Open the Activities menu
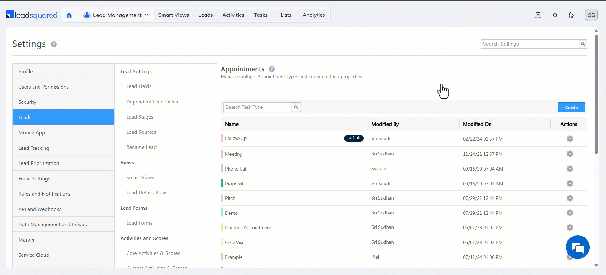Viewport: 606px width, 275px height. coord(233,15)
